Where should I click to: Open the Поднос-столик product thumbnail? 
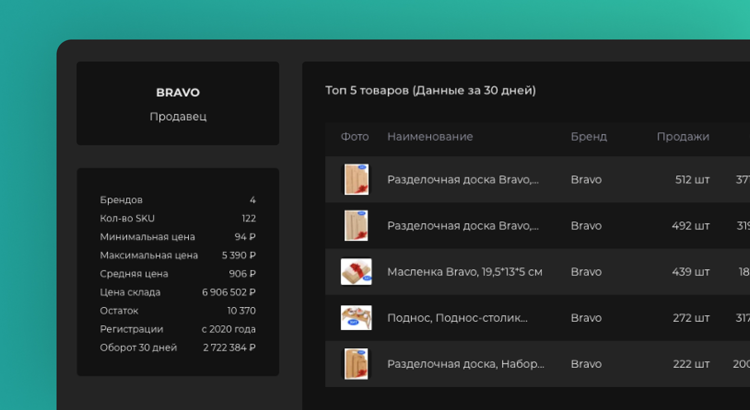tap(356, 317)
